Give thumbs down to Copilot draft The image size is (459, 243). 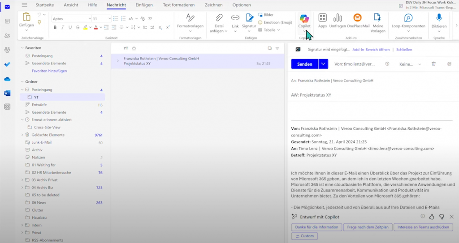click(442, 217)
